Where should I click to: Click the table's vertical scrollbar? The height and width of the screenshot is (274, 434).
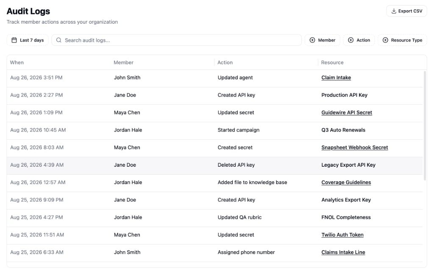pyautogui.click(x=425, y=126)
